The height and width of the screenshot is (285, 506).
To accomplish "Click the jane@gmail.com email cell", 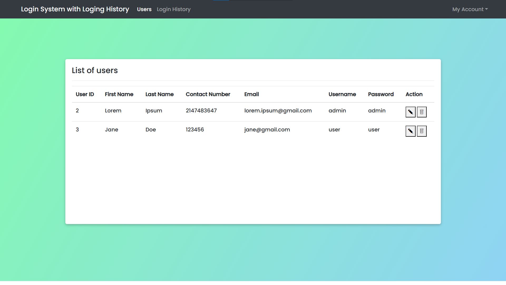I will [267, 130].
